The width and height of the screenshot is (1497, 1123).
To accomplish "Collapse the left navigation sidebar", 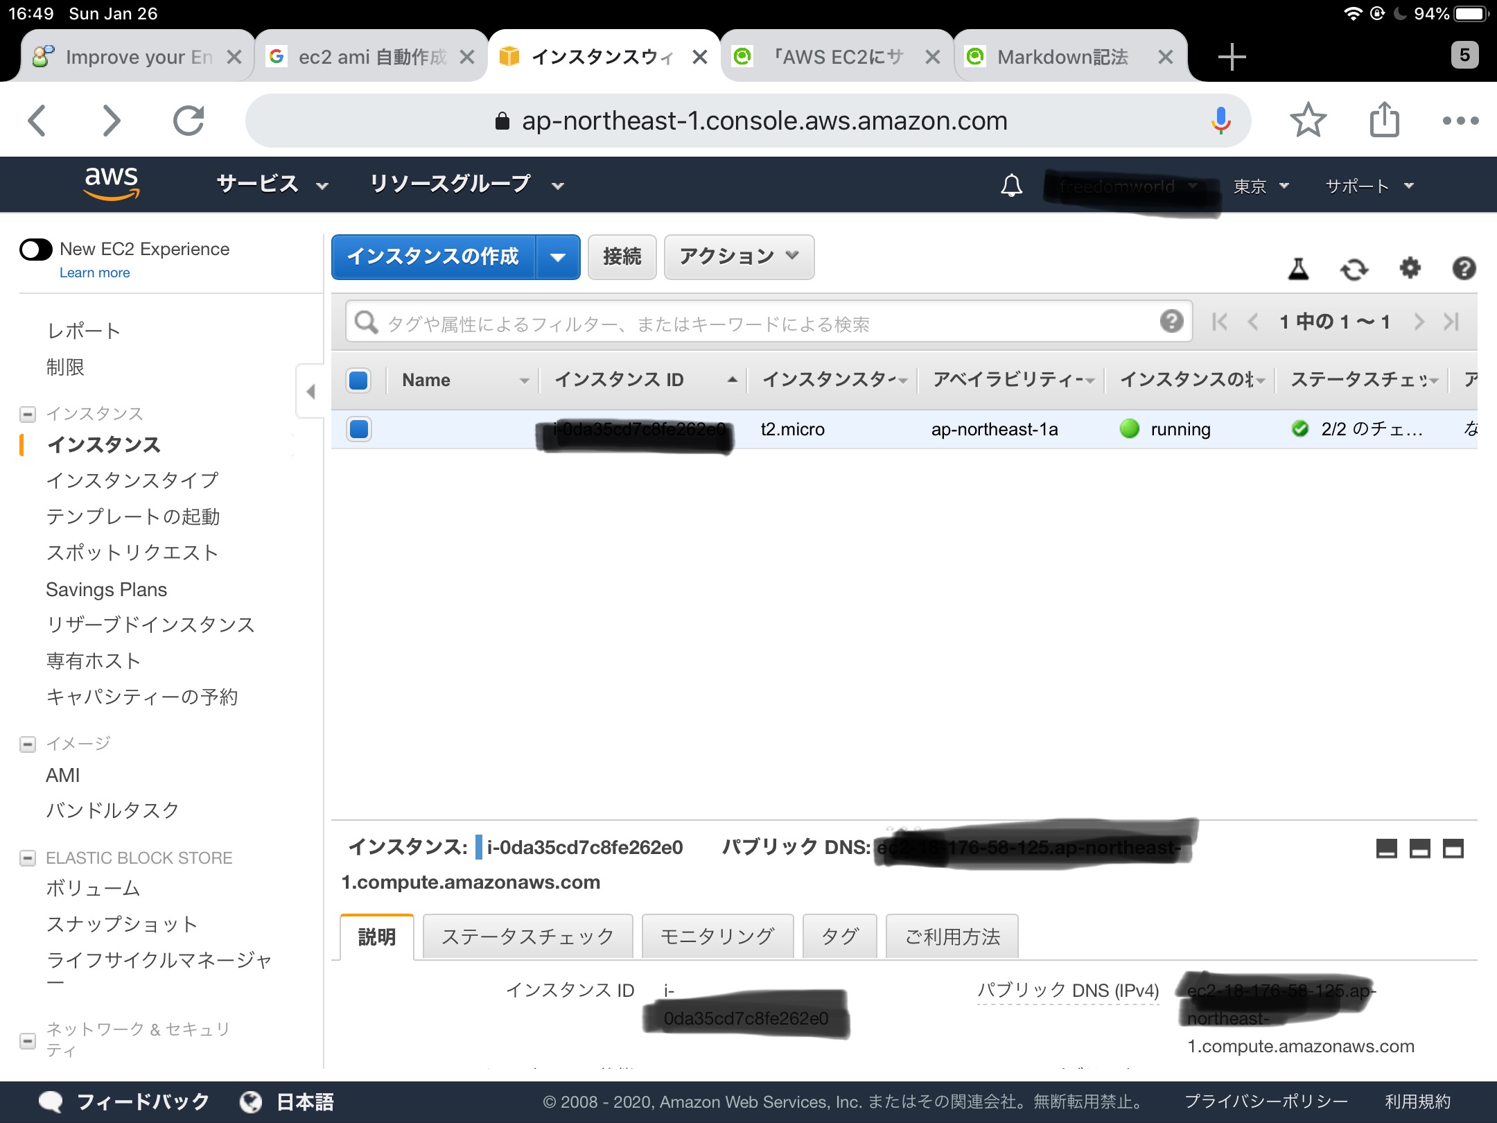I will (310, 392).
